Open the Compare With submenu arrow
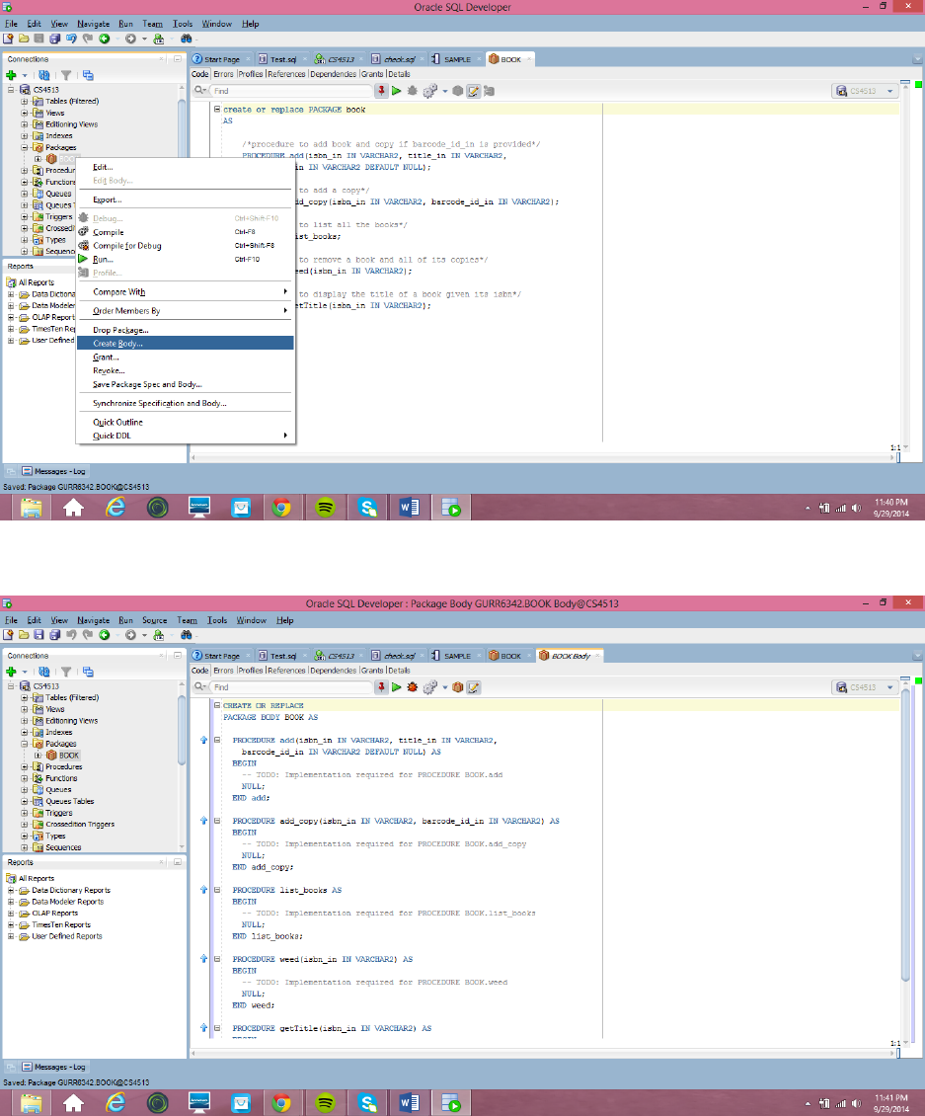 click(x=285, y=291)
